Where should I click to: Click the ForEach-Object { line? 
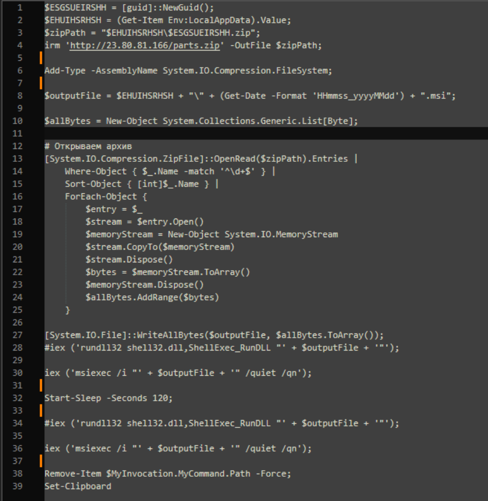point(106,196)
